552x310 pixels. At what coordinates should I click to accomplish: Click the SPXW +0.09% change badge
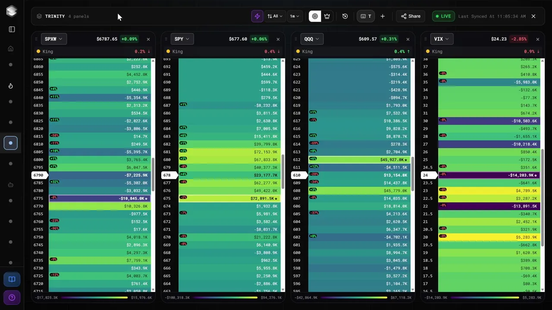coord(129,39)
